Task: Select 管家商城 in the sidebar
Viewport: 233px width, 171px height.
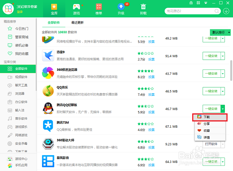Action: (x=18, y=37)
